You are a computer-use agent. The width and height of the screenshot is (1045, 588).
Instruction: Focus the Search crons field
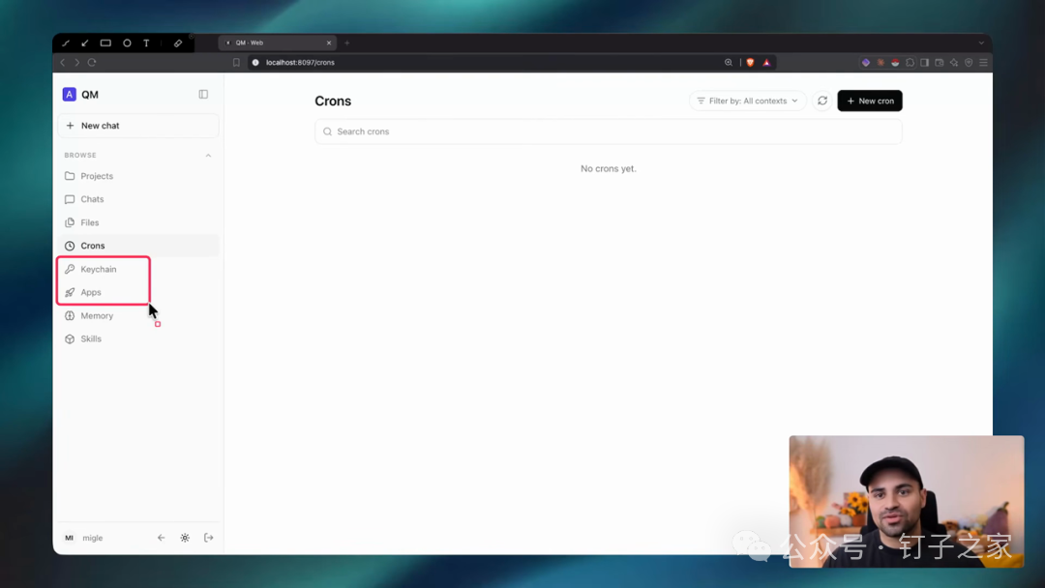coord(609,132)
